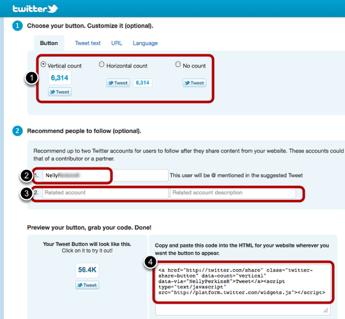345x319 pixels.
Task: Switch to the Tweet text tab
Action: [x=88, y=43]
